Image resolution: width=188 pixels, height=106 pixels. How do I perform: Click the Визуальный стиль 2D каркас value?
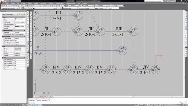coord(20,69)
